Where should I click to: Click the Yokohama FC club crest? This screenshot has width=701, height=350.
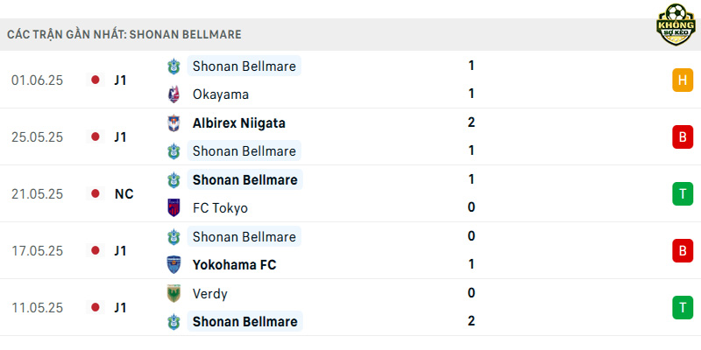173,265
